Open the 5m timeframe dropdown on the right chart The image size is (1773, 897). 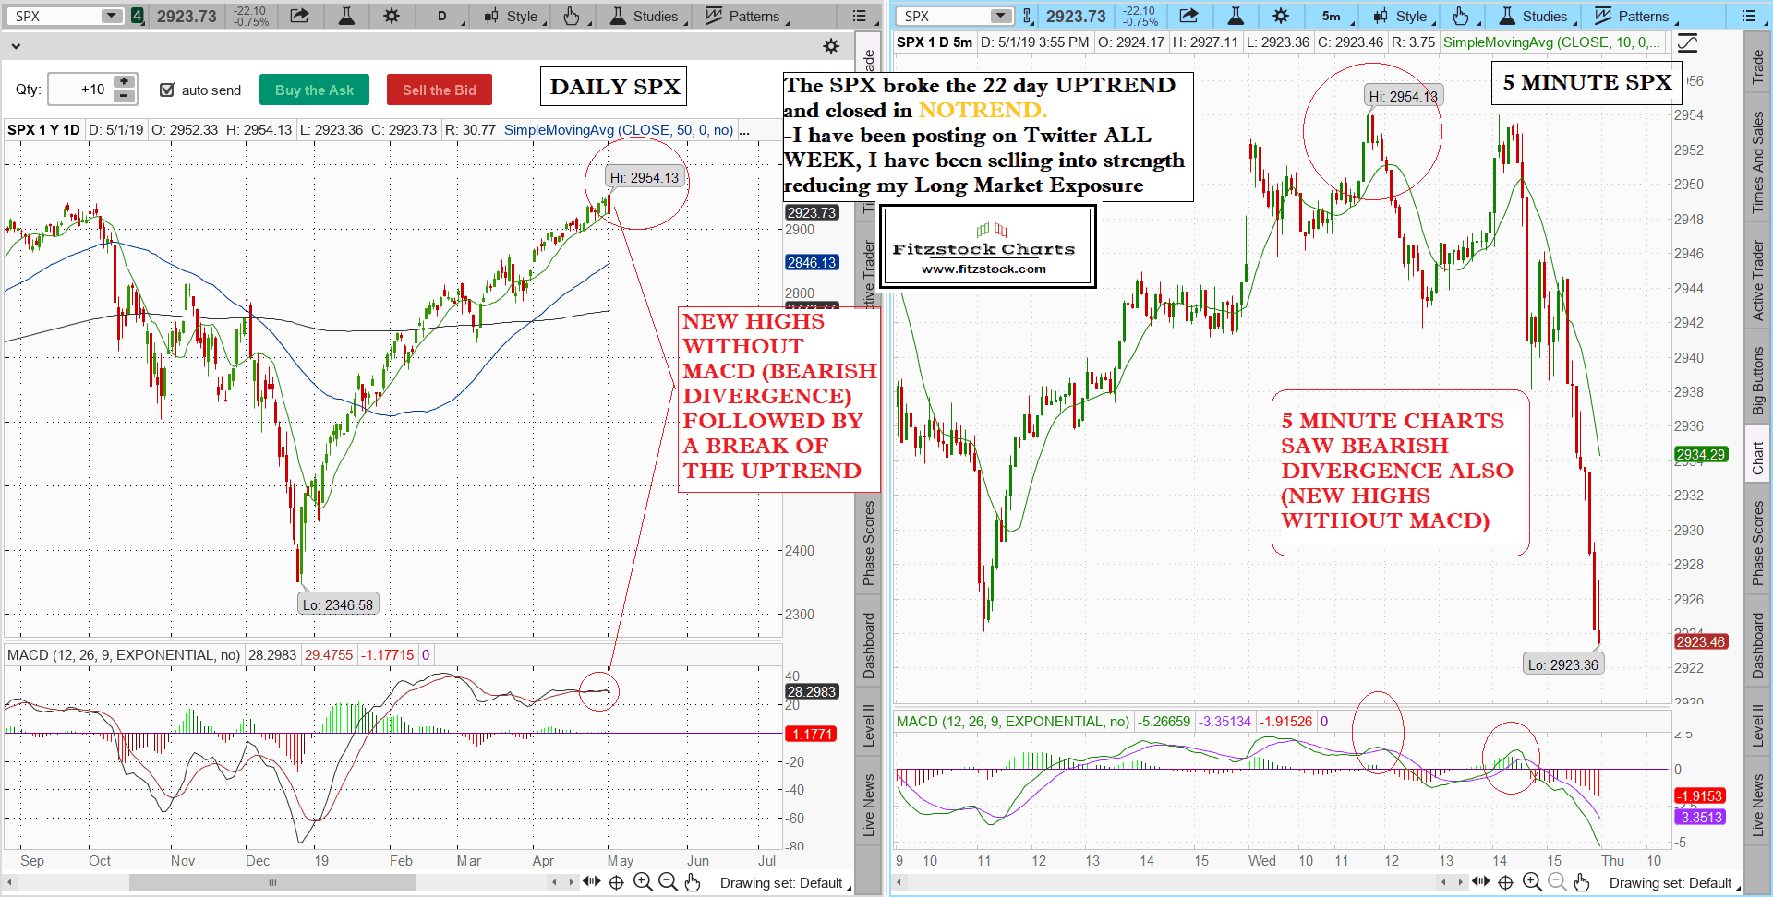coord(1335,16)
